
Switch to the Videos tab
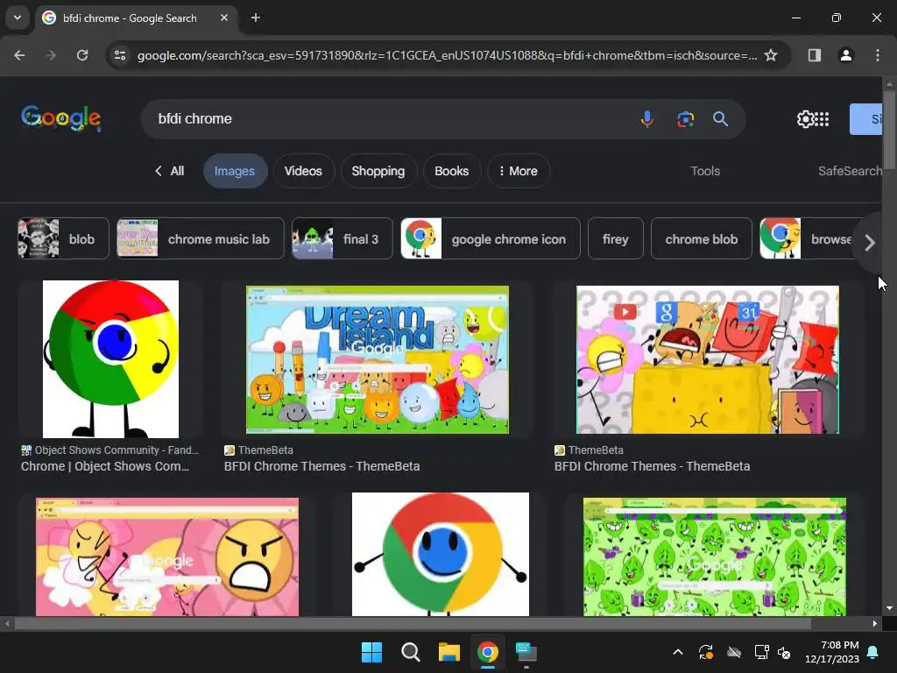pyautogui.click(x=303, y=171)
